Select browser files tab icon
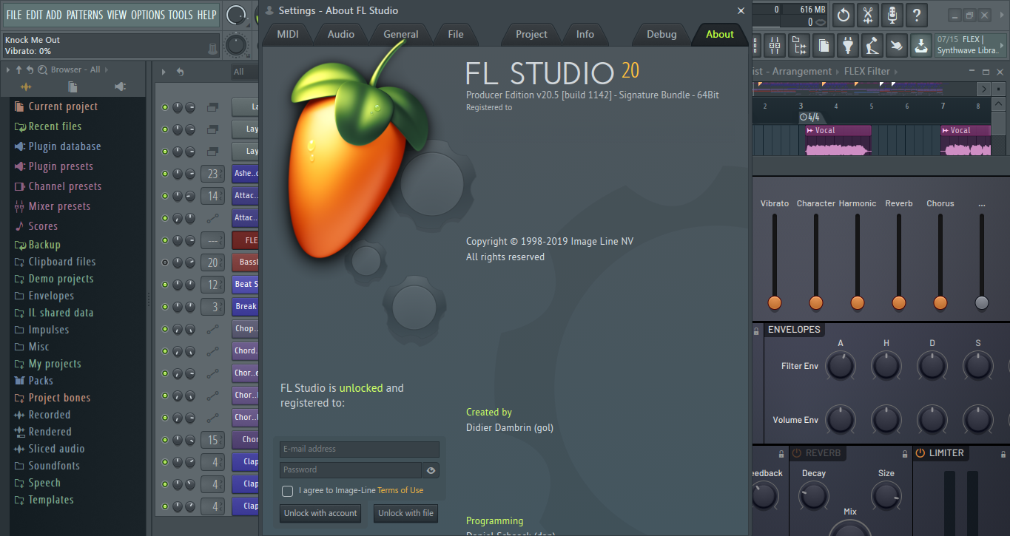1010x536 pixels. click(72, 87)
